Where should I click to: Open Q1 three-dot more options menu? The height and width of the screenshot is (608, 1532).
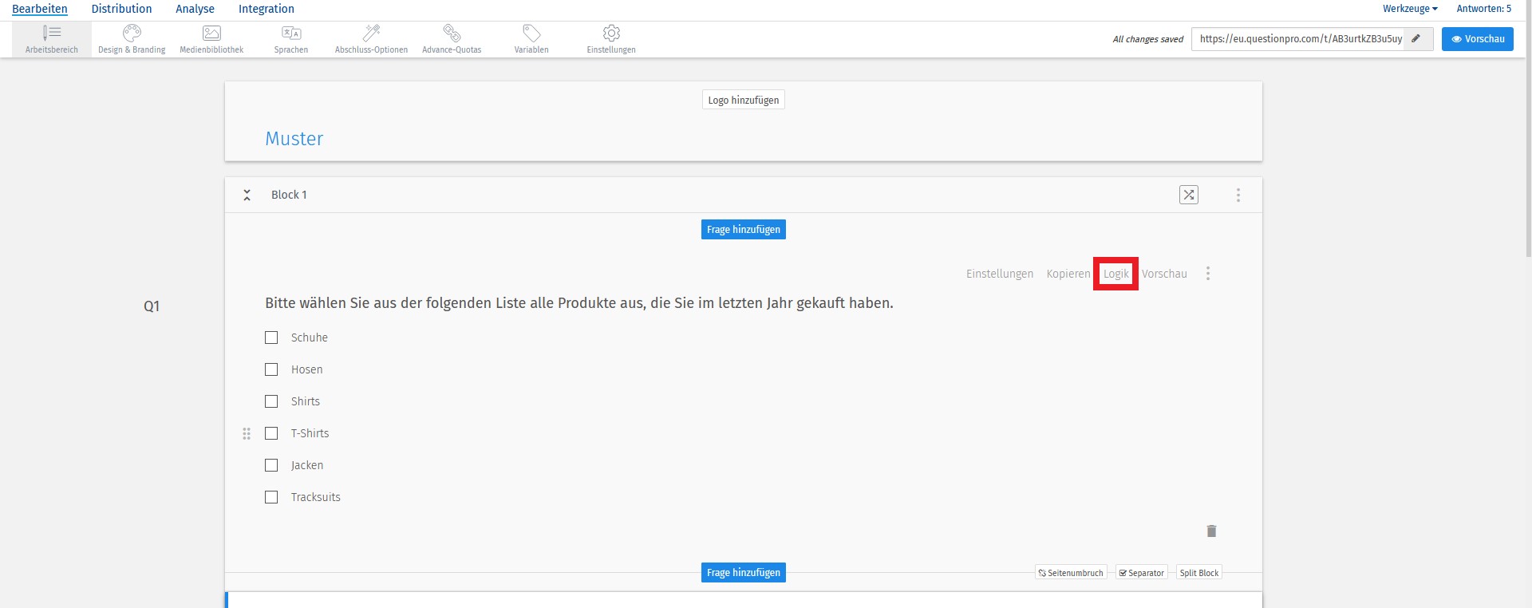(x=1208, y=274)
